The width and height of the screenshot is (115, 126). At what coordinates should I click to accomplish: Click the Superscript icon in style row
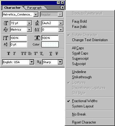pyautogui.click(x=36, y=54)
